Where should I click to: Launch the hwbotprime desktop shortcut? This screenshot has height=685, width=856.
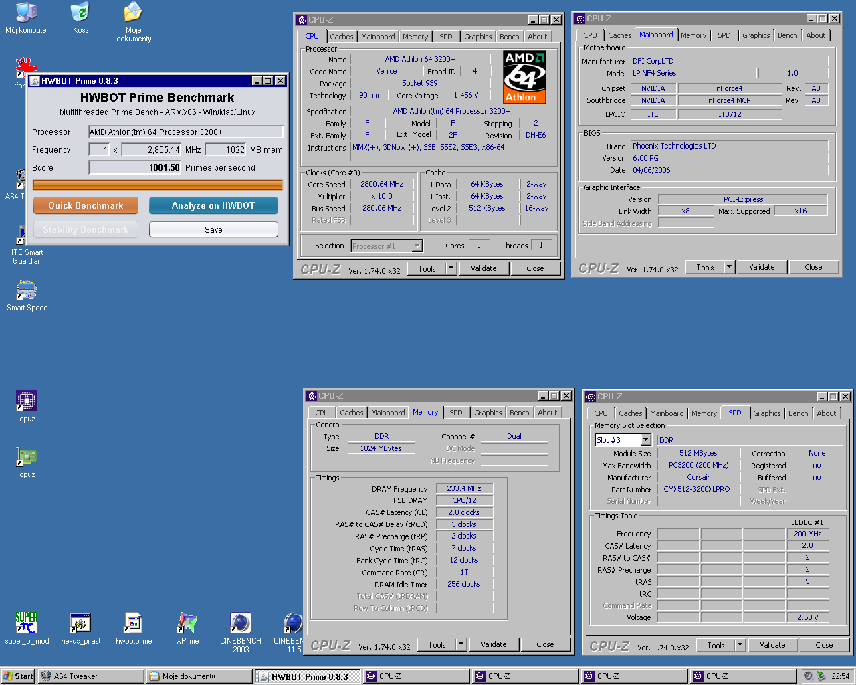point(134,629)
